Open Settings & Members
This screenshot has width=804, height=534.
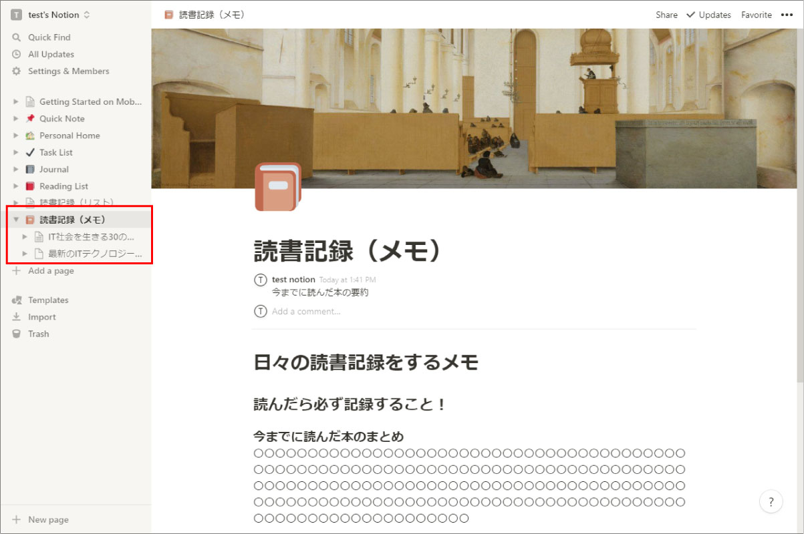tap(68, 71)
